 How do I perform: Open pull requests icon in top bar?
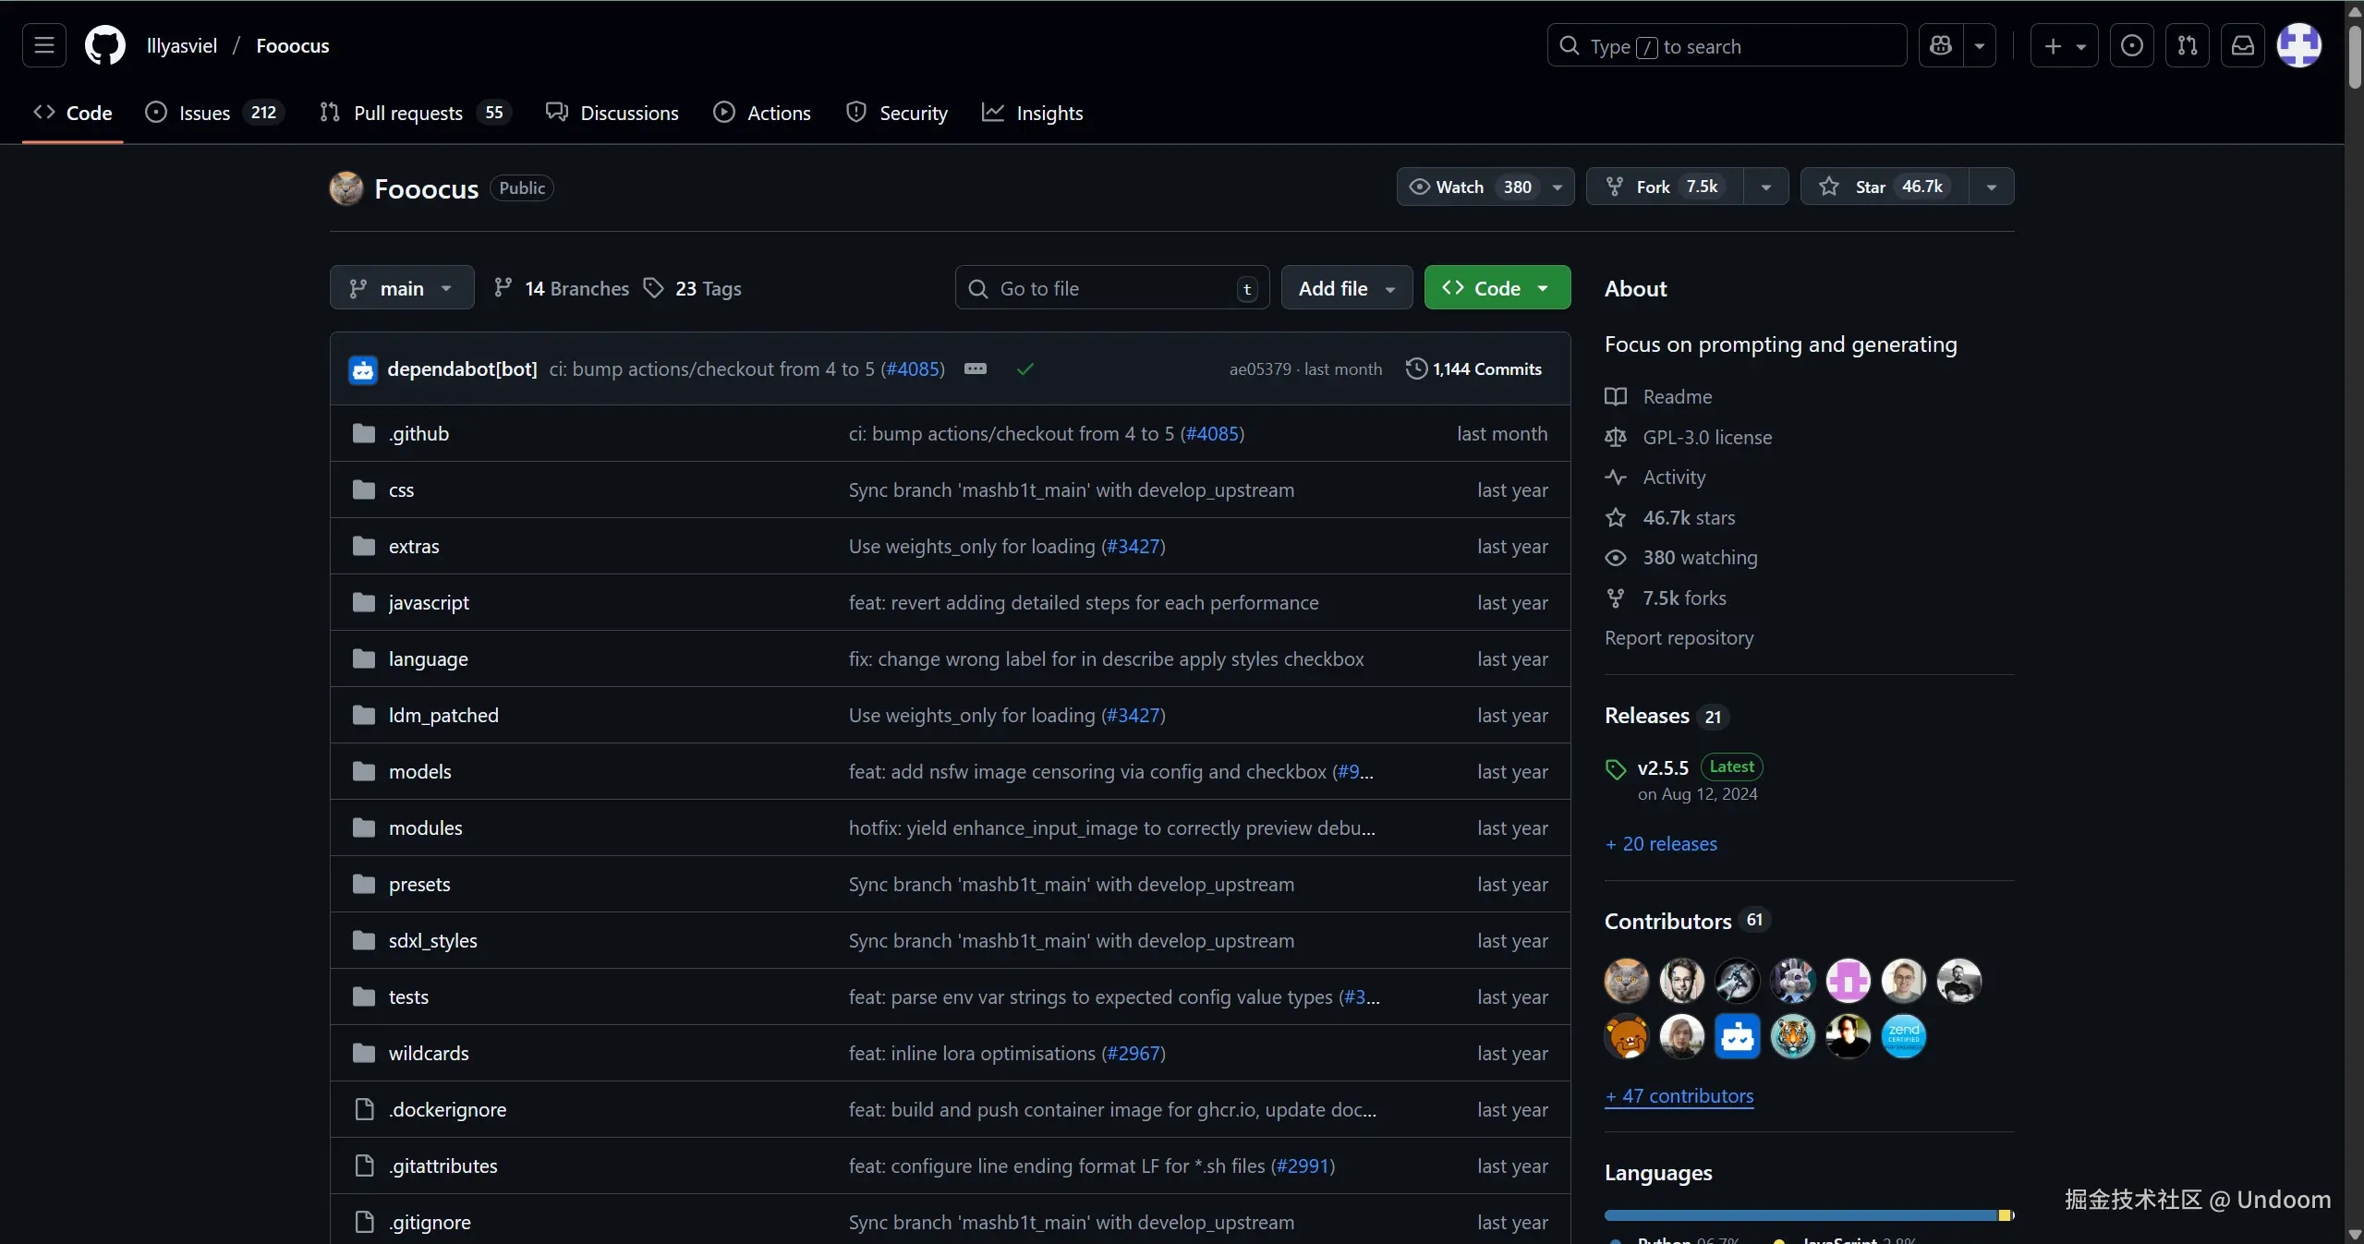[x=2187, y=45]
